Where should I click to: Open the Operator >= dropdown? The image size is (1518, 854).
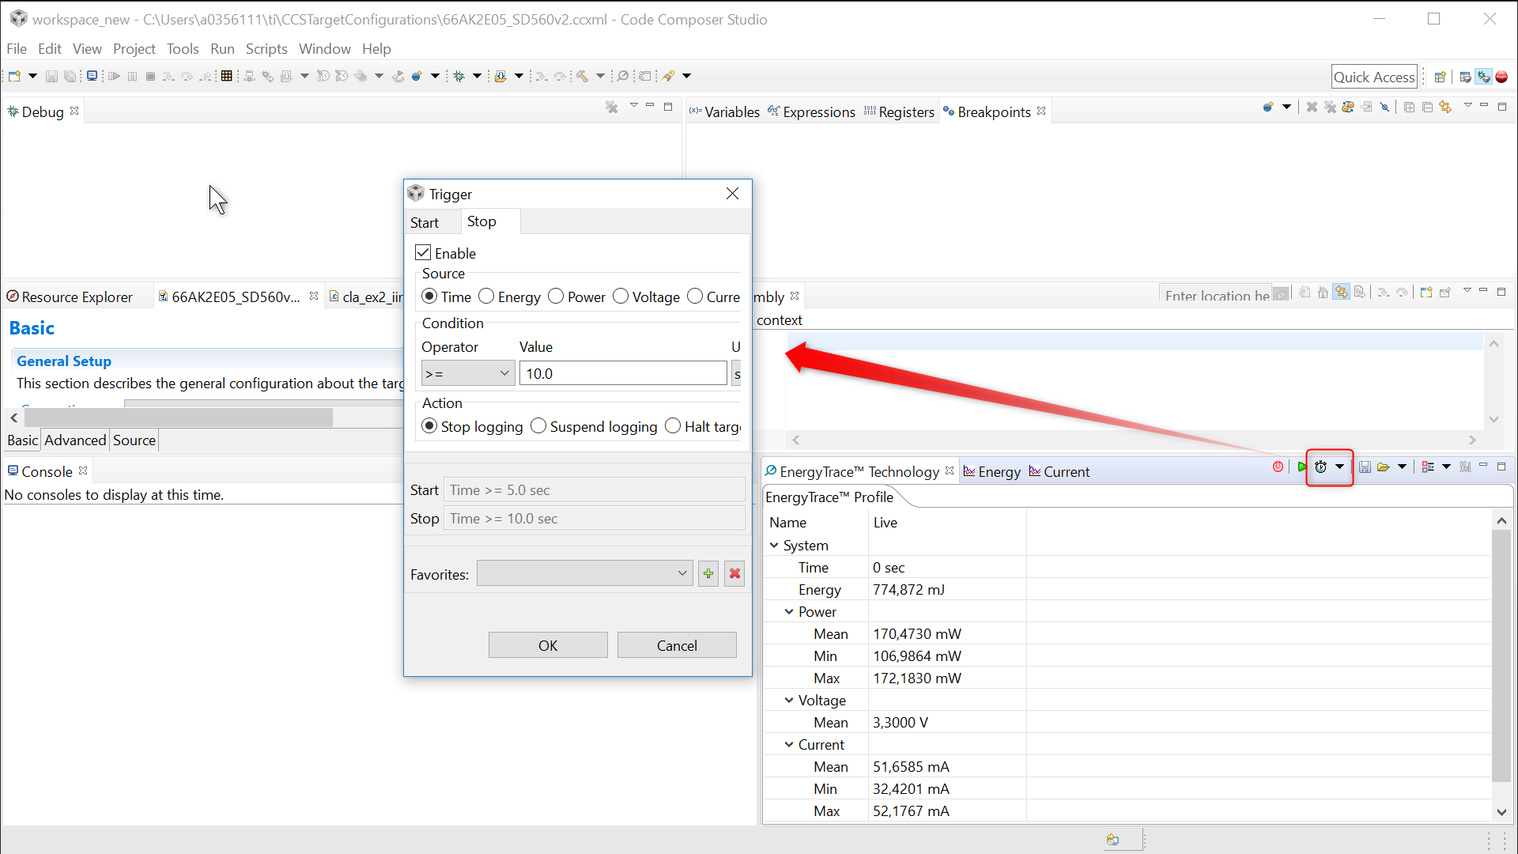pos(468,373)
